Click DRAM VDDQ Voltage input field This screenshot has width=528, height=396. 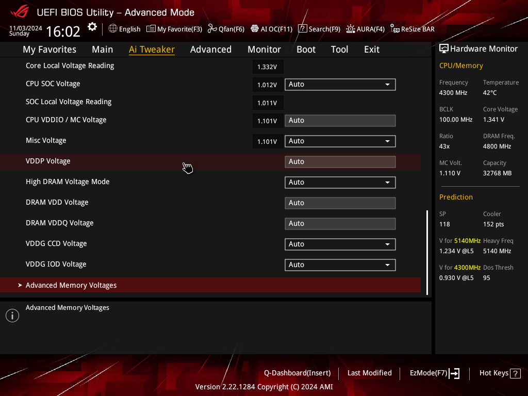coord(340,224)
